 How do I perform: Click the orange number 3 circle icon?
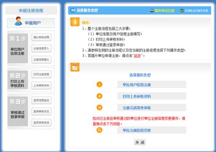pyautogui.click(x=99, y=107)
